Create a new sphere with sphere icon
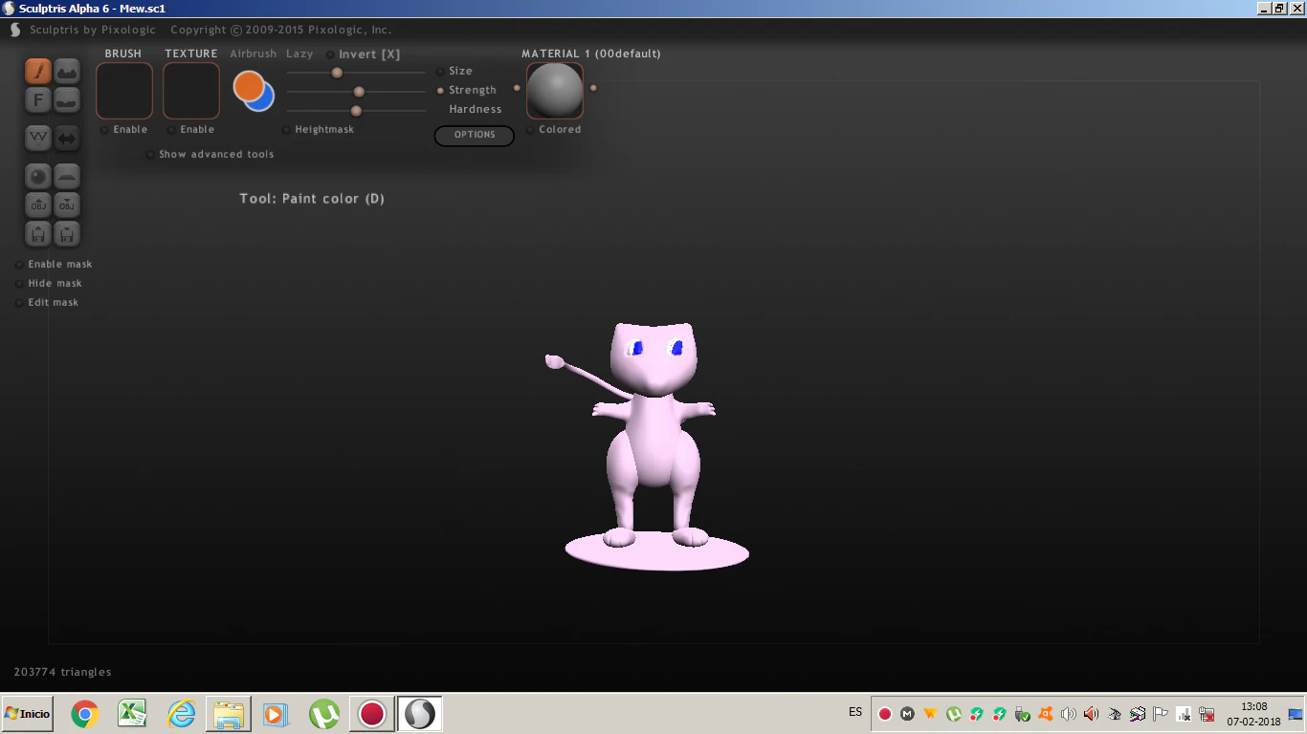 tap(38, 176)
